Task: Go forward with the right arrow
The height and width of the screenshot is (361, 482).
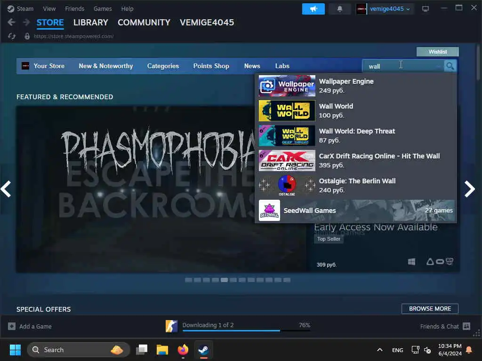Action: (26, 22)
